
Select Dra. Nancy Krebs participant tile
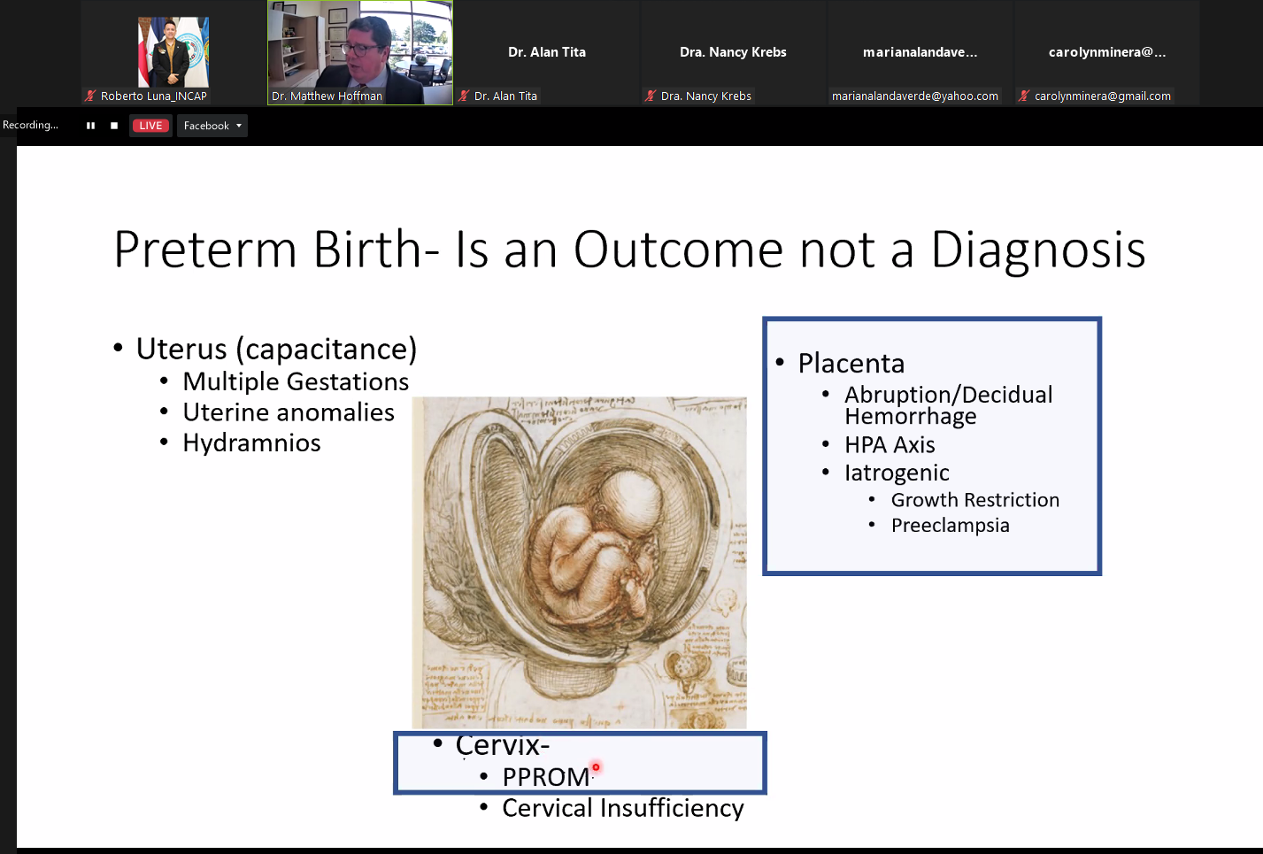[x=733, y=53]
